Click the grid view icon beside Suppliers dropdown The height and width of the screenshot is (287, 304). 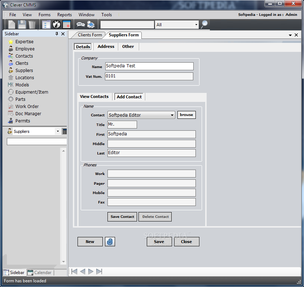(64, 131)
